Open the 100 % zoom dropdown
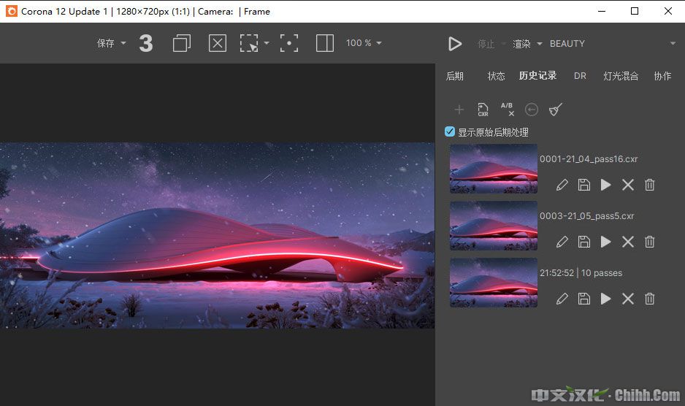 pos(364,44)
